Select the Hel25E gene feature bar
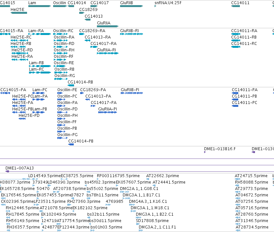Screen dimensions: 274x232 (19, 13)
